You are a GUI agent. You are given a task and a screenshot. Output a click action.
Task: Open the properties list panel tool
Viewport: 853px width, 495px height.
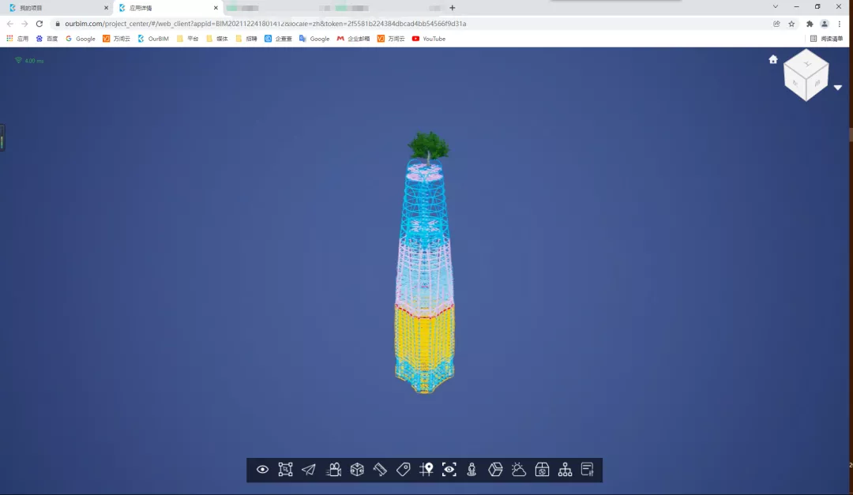(x=588, y=470)
